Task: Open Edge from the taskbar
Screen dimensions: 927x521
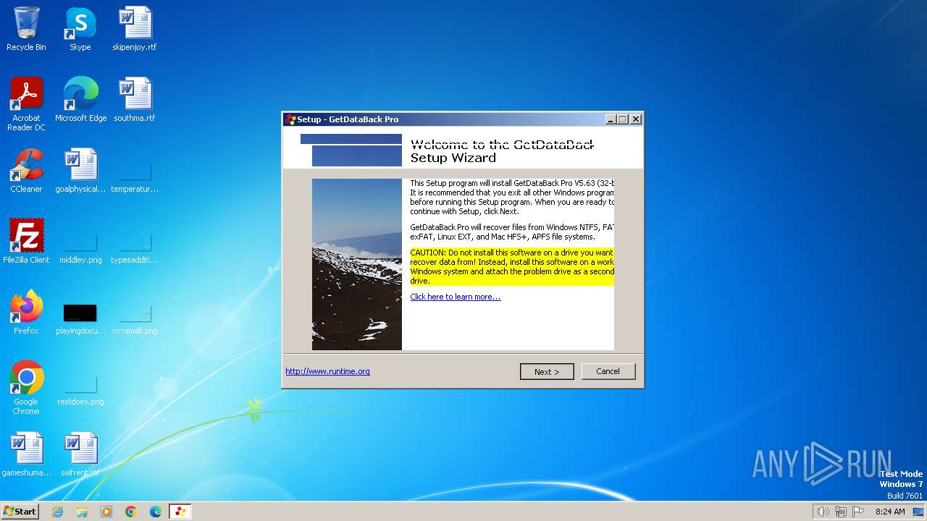Action: 156,512
